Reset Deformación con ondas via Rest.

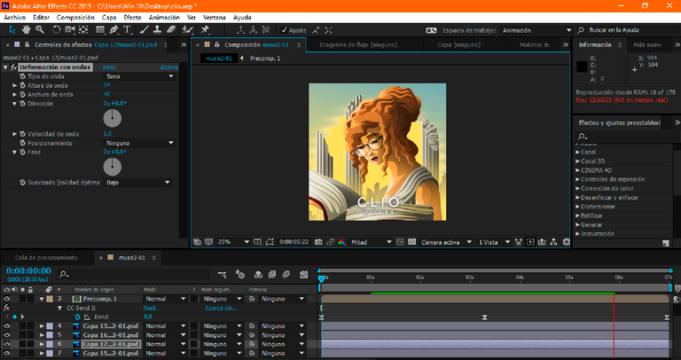tap(109, 67)
